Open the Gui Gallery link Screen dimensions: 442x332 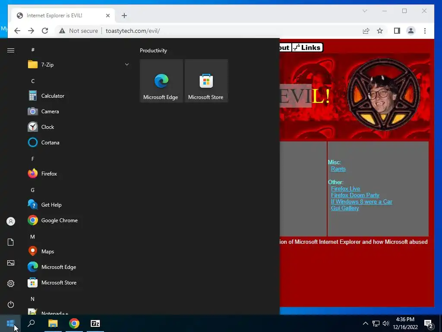tap(345, 208)
